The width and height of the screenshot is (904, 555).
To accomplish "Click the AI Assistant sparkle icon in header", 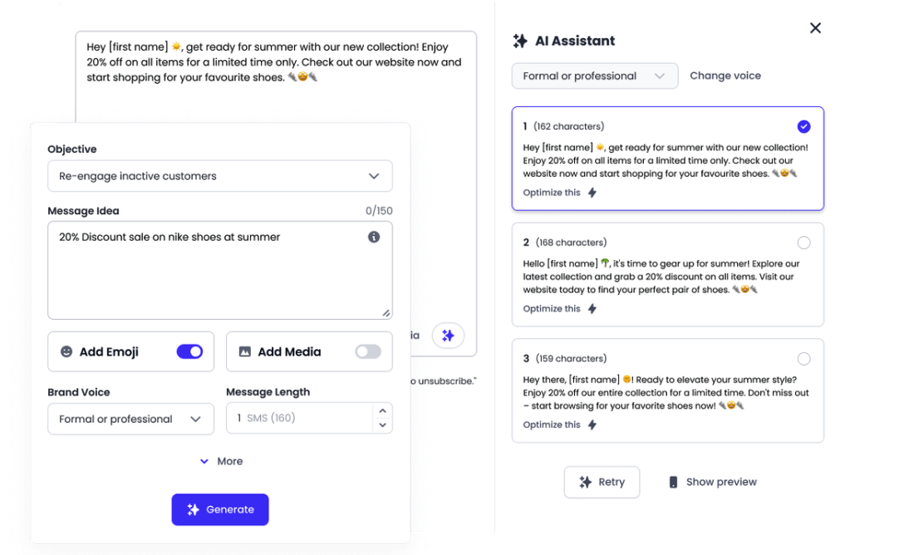I will coord(520,41).
